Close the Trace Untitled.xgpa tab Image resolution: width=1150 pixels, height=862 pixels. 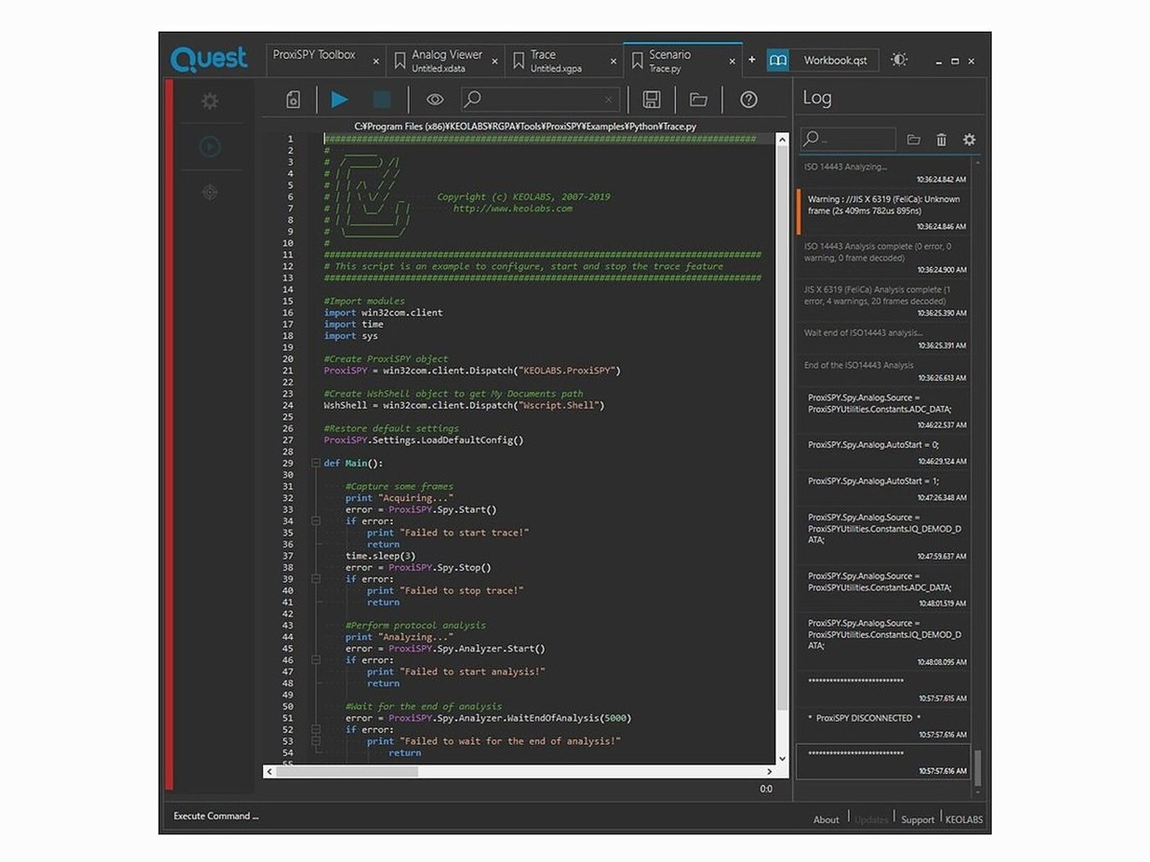[613, 62]
